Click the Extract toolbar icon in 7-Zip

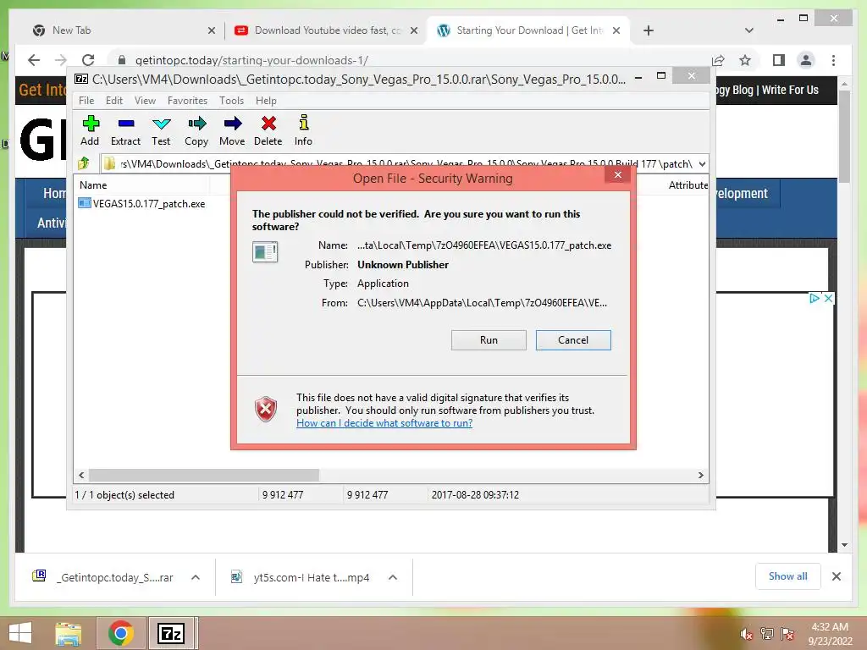(125, 130)
